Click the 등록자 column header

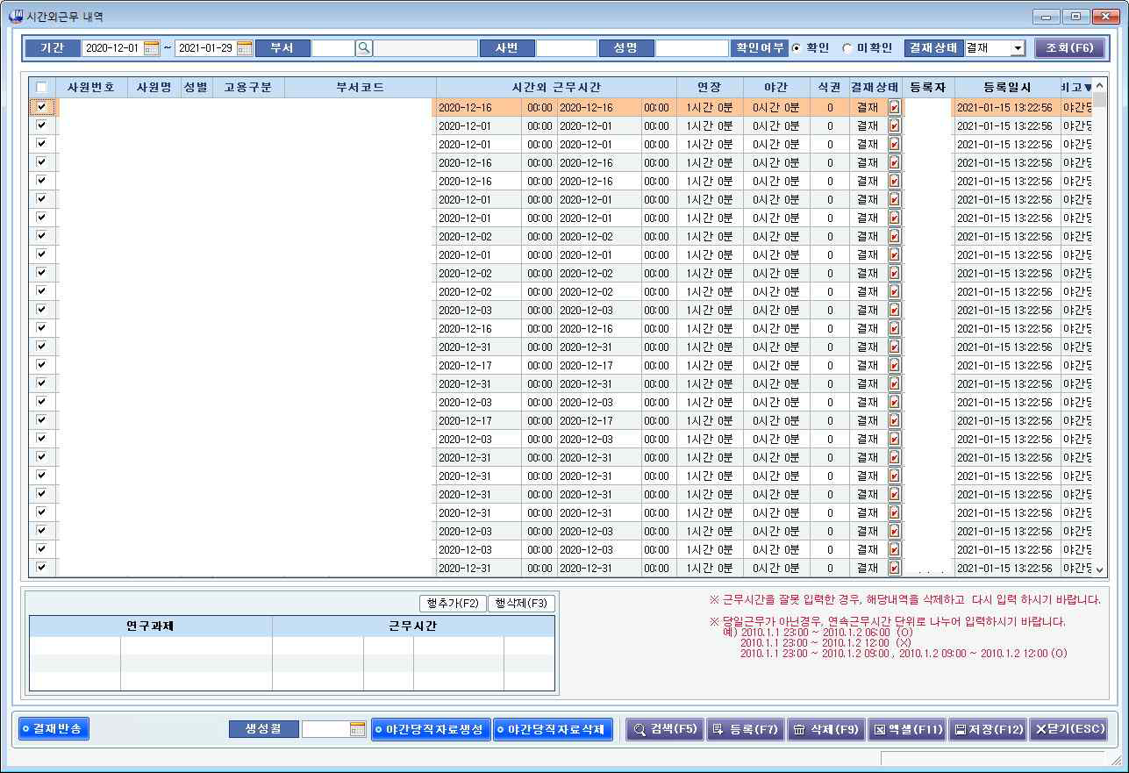(928, 87)
